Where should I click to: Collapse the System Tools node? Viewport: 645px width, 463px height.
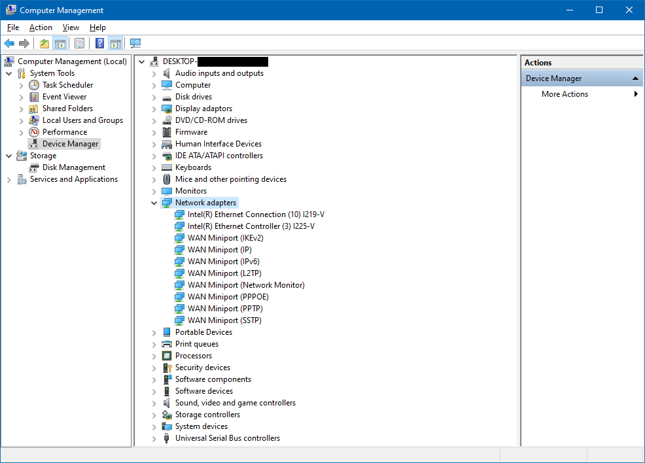pyautogui.click(x=9, y=74)
